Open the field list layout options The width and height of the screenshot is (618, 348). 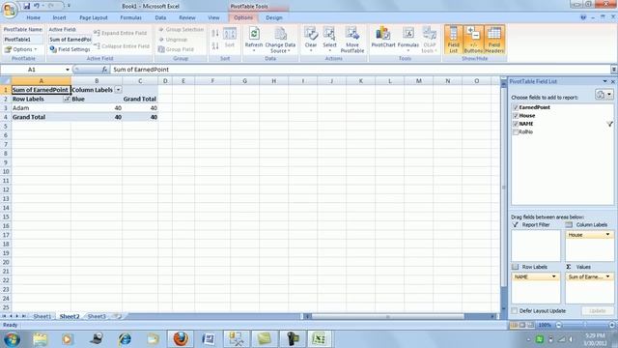coord(604,95)
